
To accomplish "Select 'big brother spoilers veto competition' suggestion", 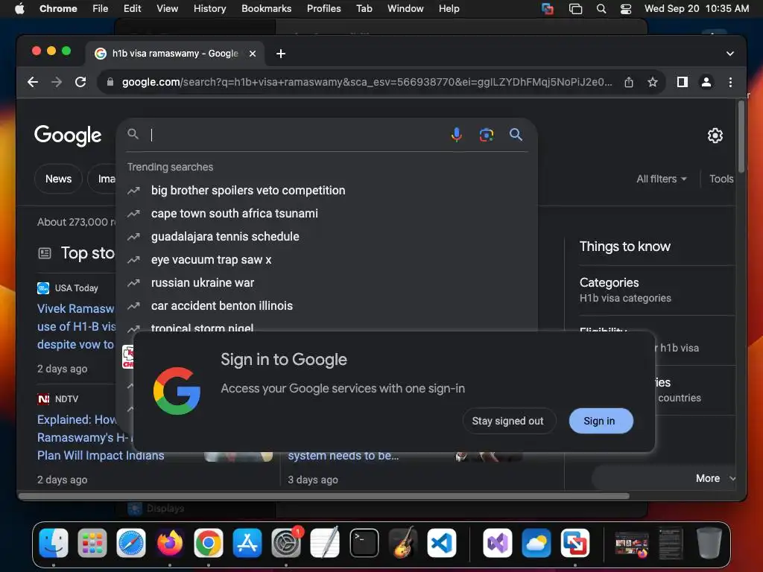I will click(327, 191).
